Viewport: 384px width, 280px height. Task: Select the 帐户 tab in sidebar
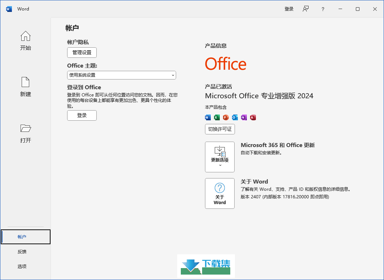(26, 237)
